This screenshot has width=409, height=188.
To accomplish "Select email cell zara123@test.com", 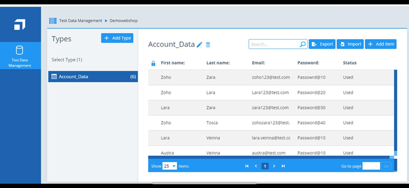I will [x=270, y=107].
